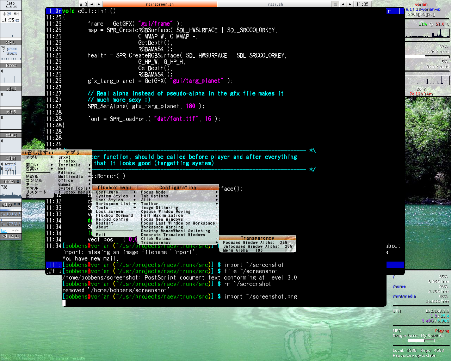Switch to the irssi.sh window tab

[x=274, y=4]
